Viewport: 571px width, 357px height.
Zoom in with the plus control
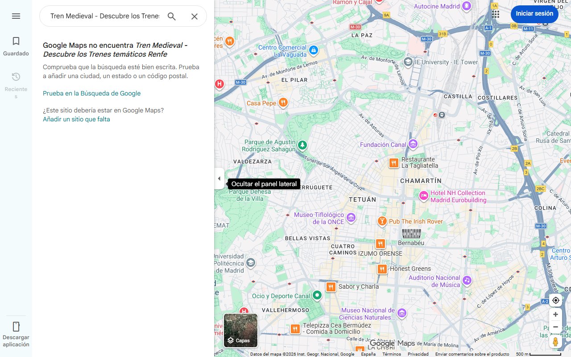pyautogui.click(x=555, y=314)
